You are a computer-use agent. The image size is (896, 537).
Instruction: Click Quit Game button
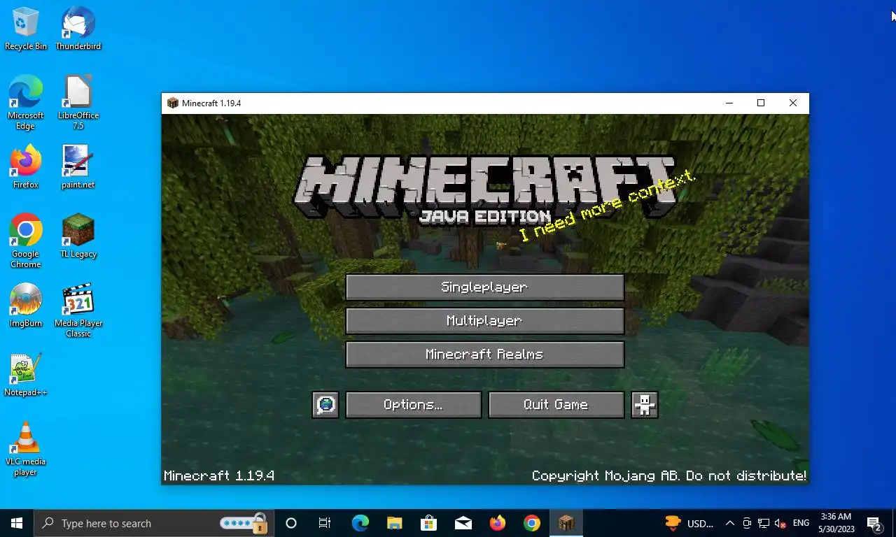pos(556,405)
